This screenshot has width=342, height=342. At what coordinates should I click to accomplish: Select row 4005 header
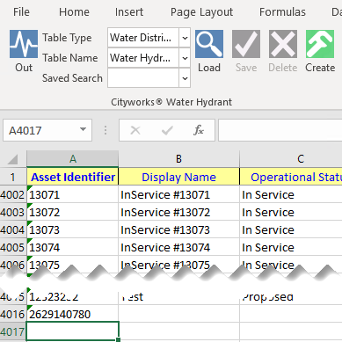[13, 248]
